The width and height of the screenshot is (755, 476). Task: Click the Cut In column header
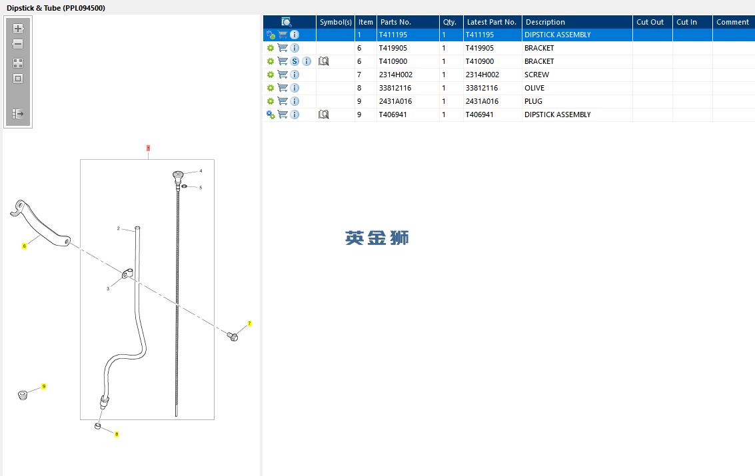pos(692,22)
